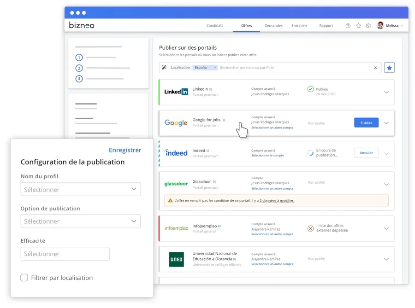Click the Indeed logo

point(176,153)
